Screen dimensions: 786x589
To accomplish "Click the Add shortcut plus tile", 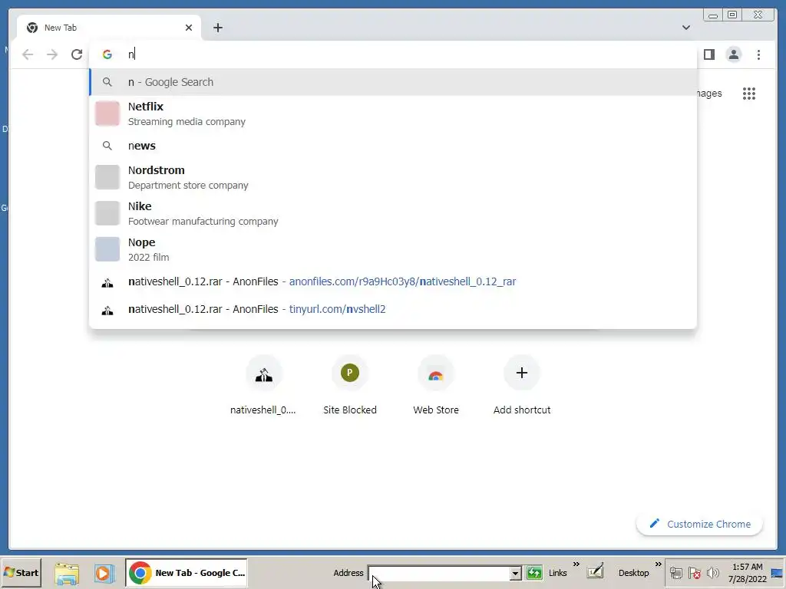I will pyautogui.click(x=522, y=386).
